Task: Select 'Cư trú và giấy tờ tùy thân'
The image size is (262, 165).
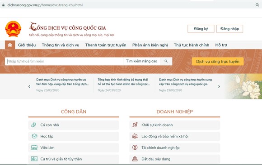Action: (74, 159)
